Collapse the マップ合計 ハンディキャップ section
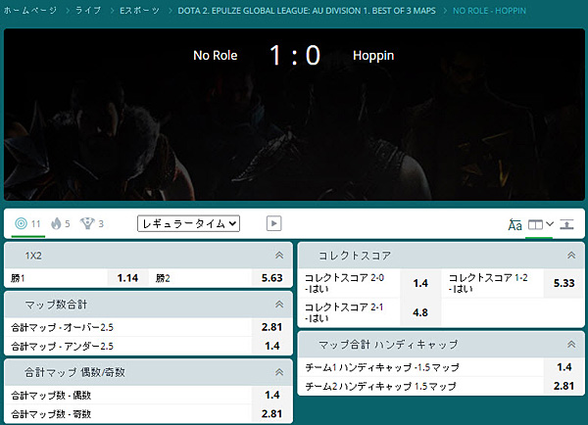 [571, 345]
